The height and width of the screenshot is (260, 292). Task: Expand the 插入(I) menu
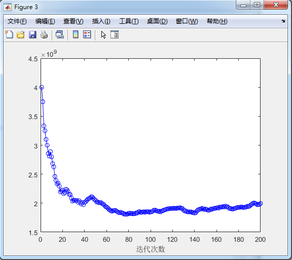click(x=101, y=21)
